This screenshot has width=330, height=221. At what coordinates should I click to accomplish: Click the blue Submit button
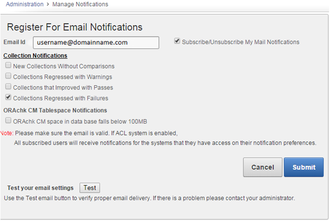pyautogui.click(x=304, y=167)
